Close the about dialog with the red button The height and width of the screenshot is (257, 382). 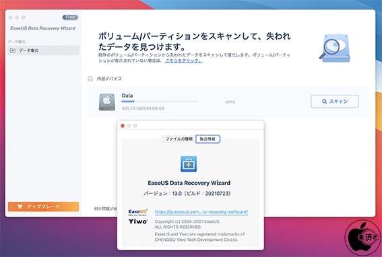coord(123,126)
